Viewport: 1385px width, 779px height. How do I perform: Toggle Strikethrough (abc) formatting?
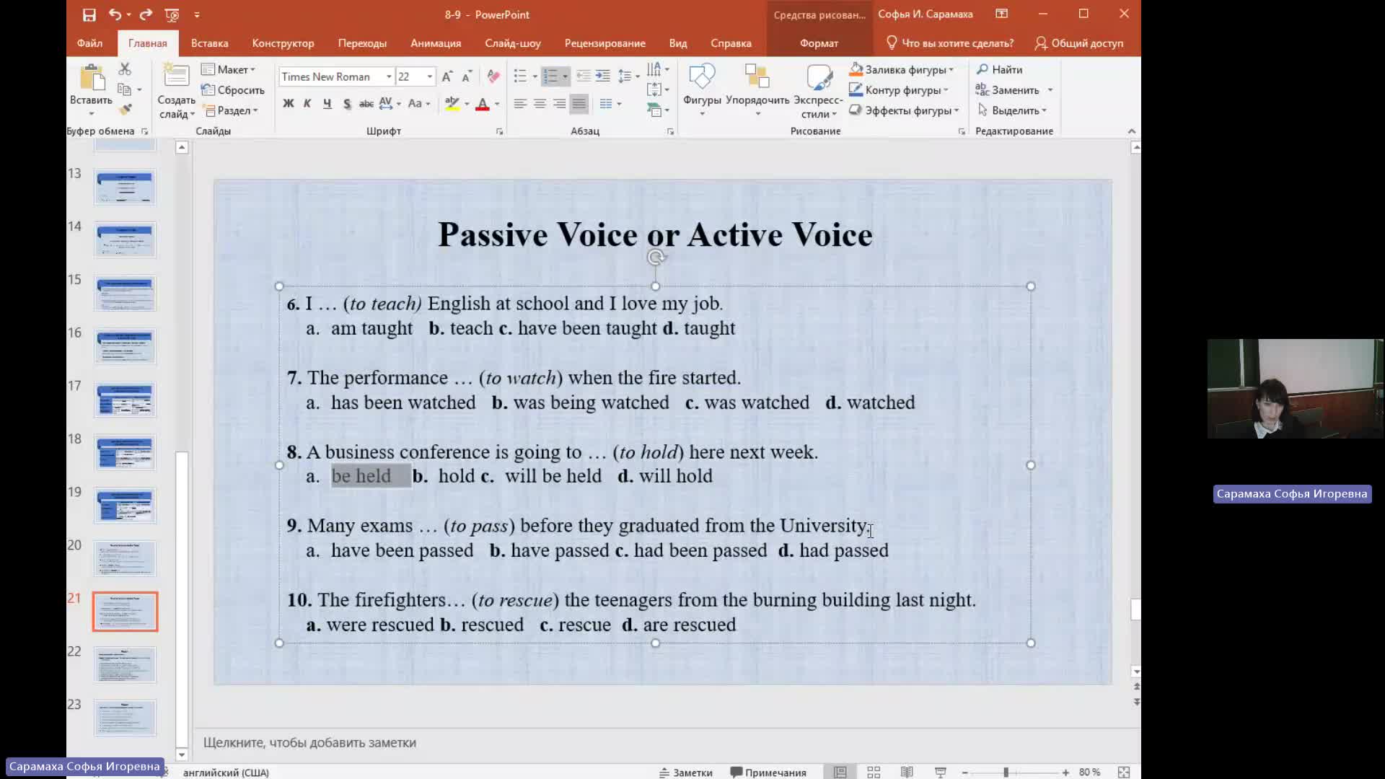click(x=366, y=104)
